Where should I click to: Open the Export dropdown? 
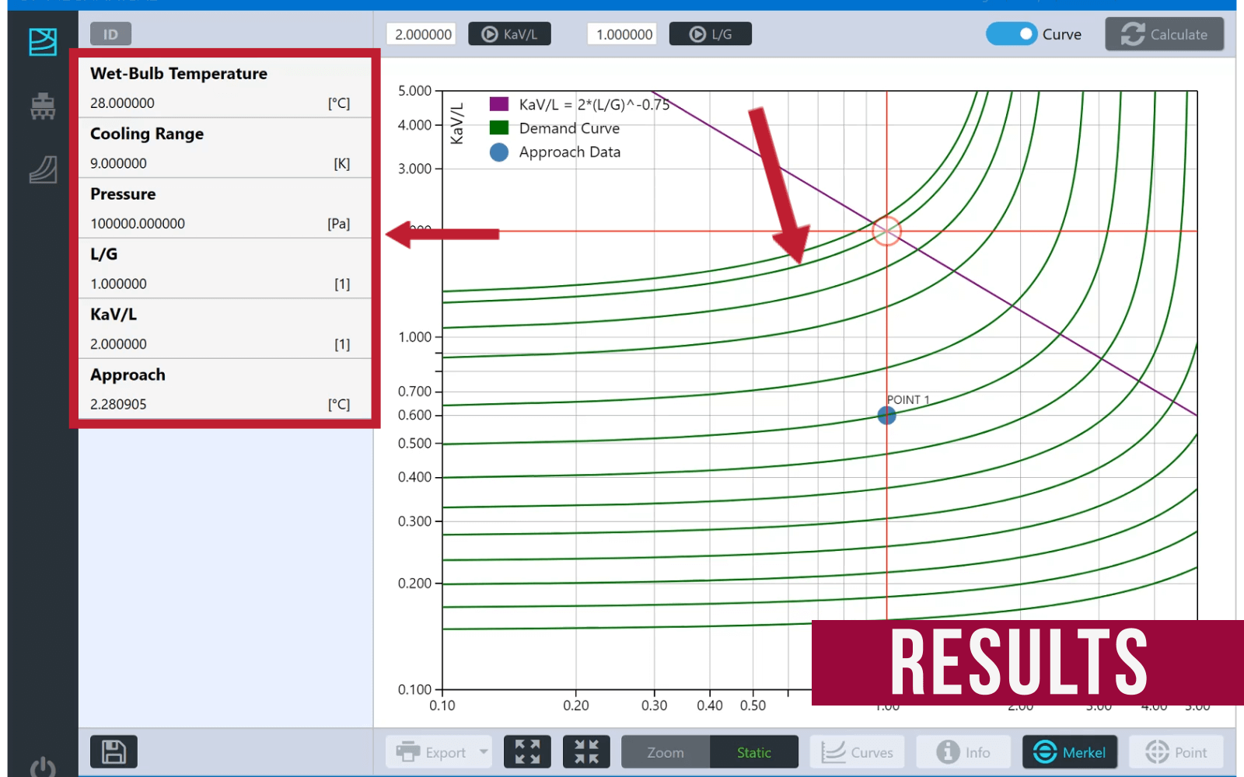pyautogui.click(x=439, y=751)
